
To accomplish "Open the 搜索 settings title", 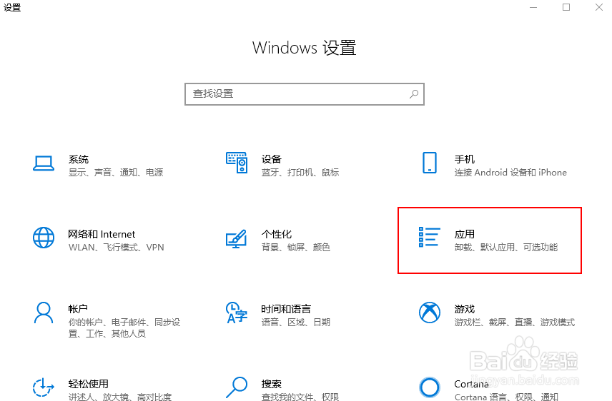I will click(x=271, y=383).
